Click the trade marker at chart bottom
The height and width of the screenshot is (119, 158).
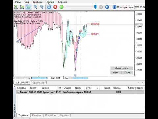click(x=75, y=75)
